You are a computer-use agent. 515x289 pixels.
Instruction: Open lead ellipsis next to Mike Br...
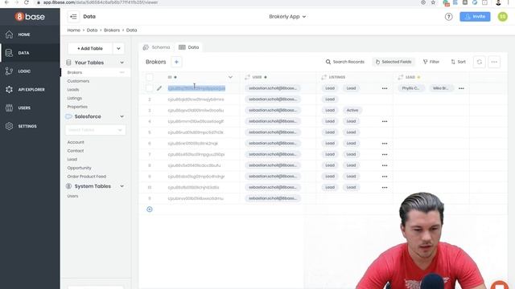[x=461, y=88]
